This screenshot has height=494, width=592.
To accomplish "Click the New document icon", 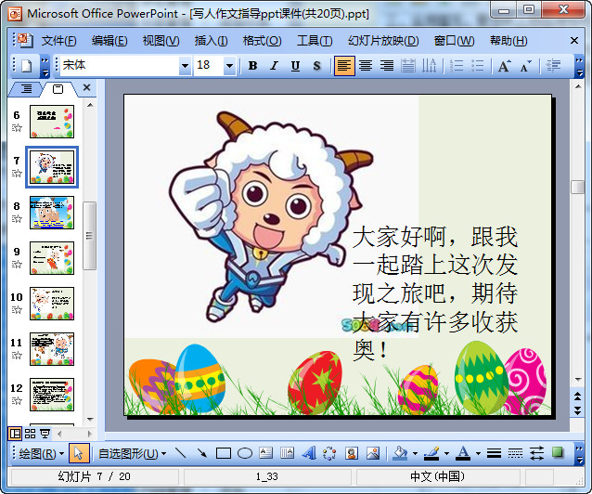I will (x=26, y=66).
